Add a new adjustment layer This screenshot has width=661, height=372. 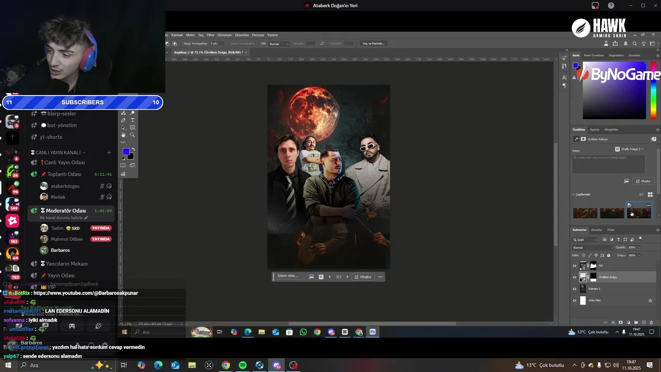click(628, 322)
